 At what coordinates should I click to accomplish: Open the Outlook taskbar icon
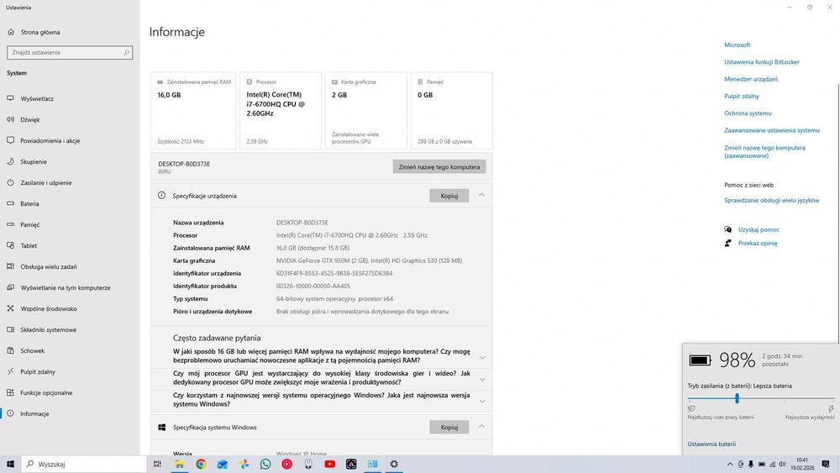(223, 464)
